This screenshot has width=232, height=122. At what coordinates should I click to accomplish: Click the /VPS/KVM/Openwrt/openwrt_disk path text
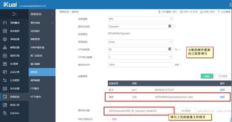[174, 97]
